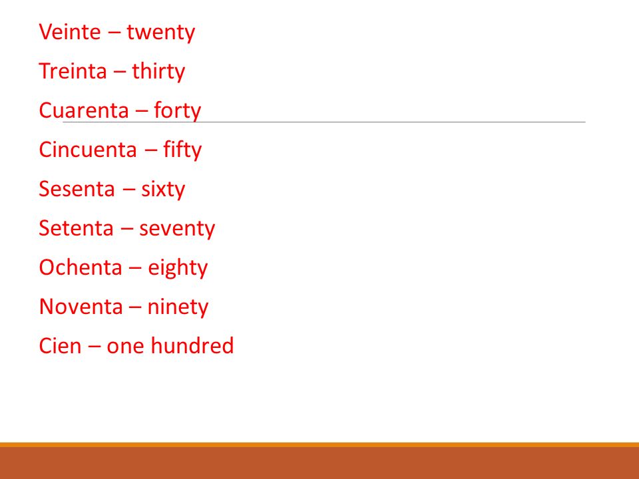Viewport: 639px width, 479px height.
Task: Select the 'Treinta – thirty' text line
Action: click(112, 72)
